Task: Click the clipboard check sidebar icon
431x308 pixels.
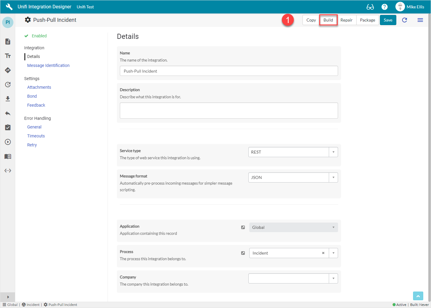Action: pos(8,128)
